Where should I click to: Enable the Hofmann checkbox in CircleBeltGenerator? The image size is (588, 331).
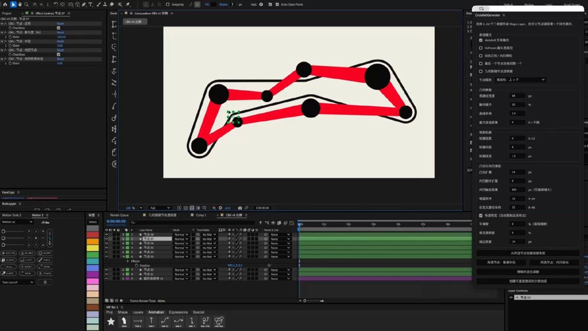tap(481, 48)
